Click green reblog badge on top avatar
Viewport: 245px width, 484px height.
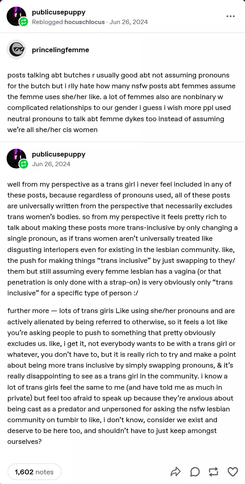(24, 22)
